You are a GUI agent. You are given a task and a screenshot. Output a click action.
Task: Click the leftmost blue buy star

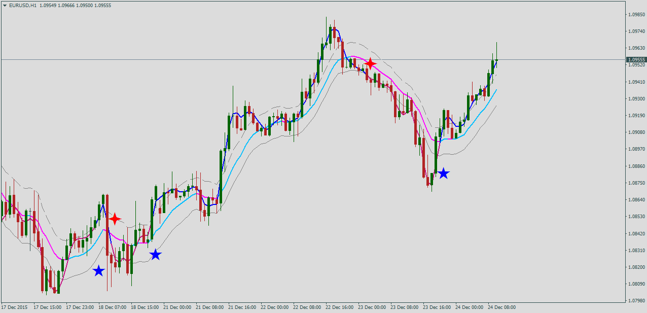(x=98, y=271)
